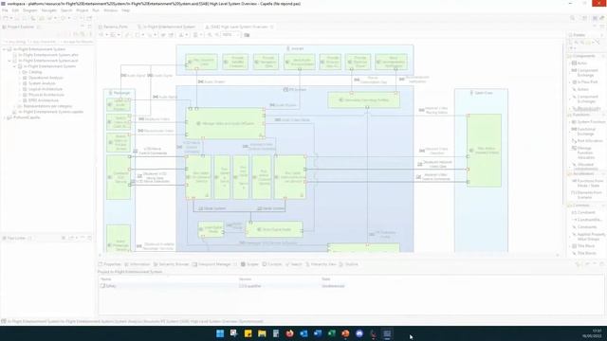
Task: Open File Explorer from taskbar
Action: 262,333
